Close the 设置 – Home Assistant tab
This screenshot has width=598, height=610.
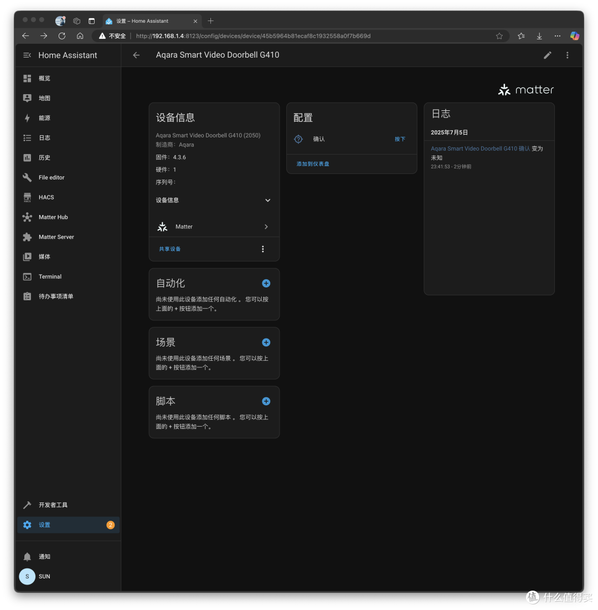coord(195,21)
